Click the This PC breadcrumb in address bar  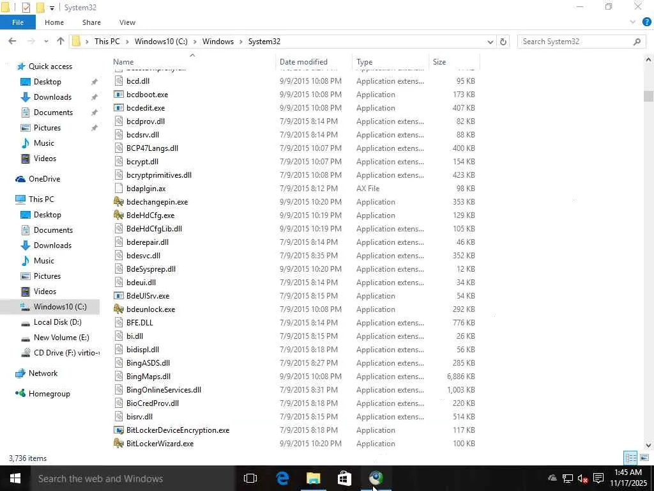[107, 42]
